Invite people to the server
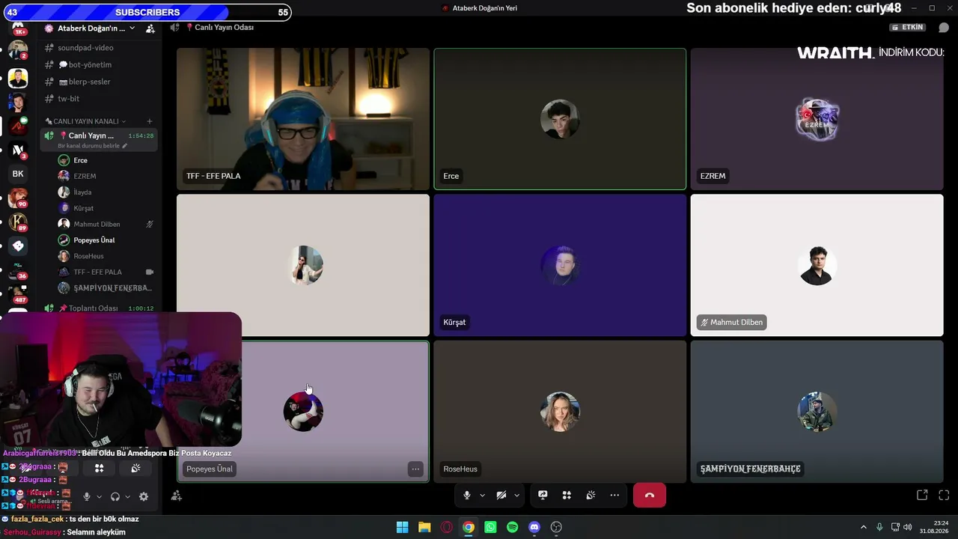This screenshot has width=958, height=539. (x=150, y=28)
